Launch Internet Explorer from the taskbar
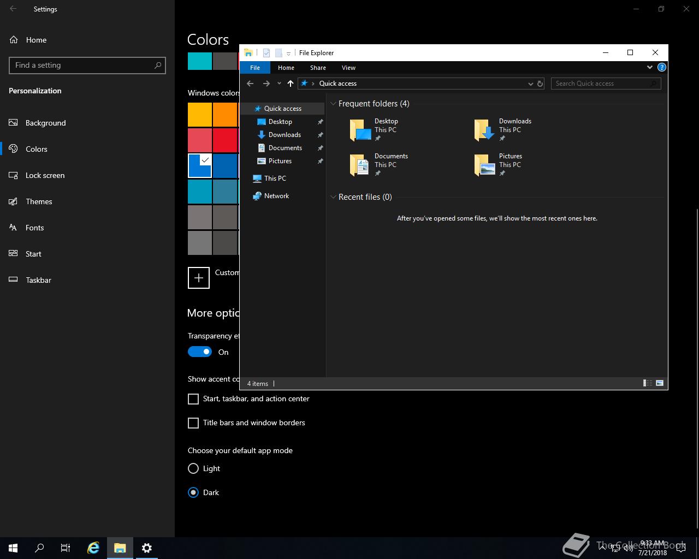This screenshot has width=699, height=559. (93, 548)
